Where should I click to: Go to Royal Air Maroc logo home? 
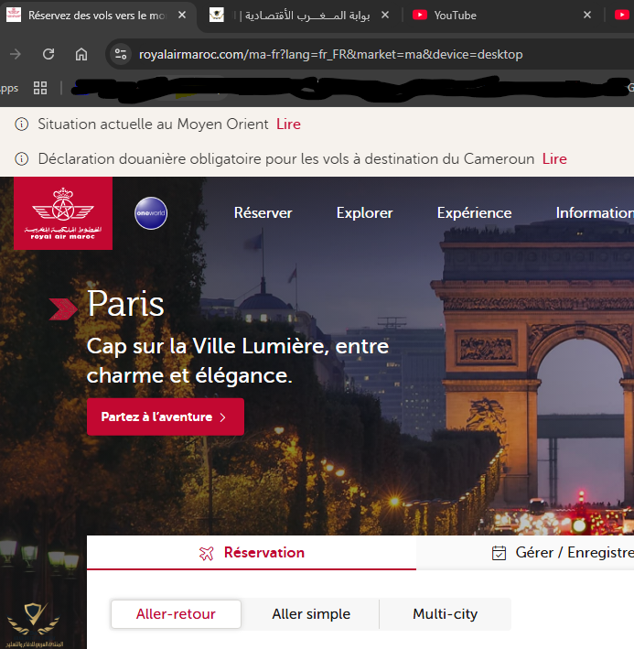click(63, 213)
